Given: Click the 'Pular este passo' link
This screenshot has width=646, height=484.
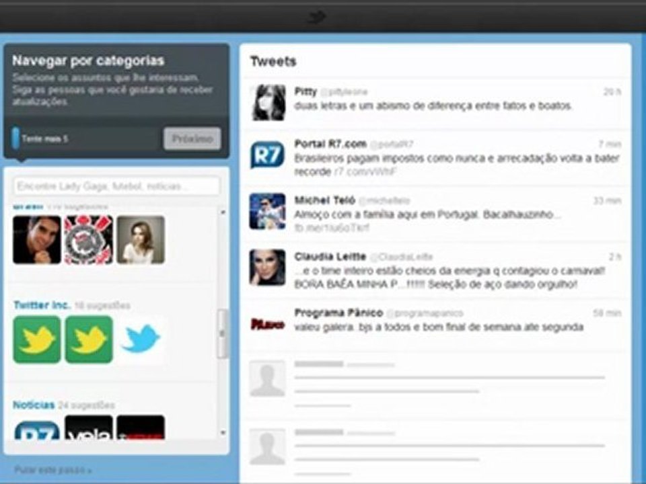Looking at the screenshot, I should click(x=52, y=470).
